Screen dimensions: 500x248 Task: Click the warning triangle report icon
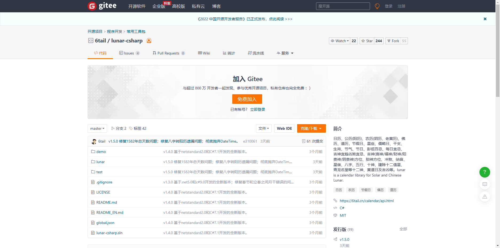[x=485, y=197]
